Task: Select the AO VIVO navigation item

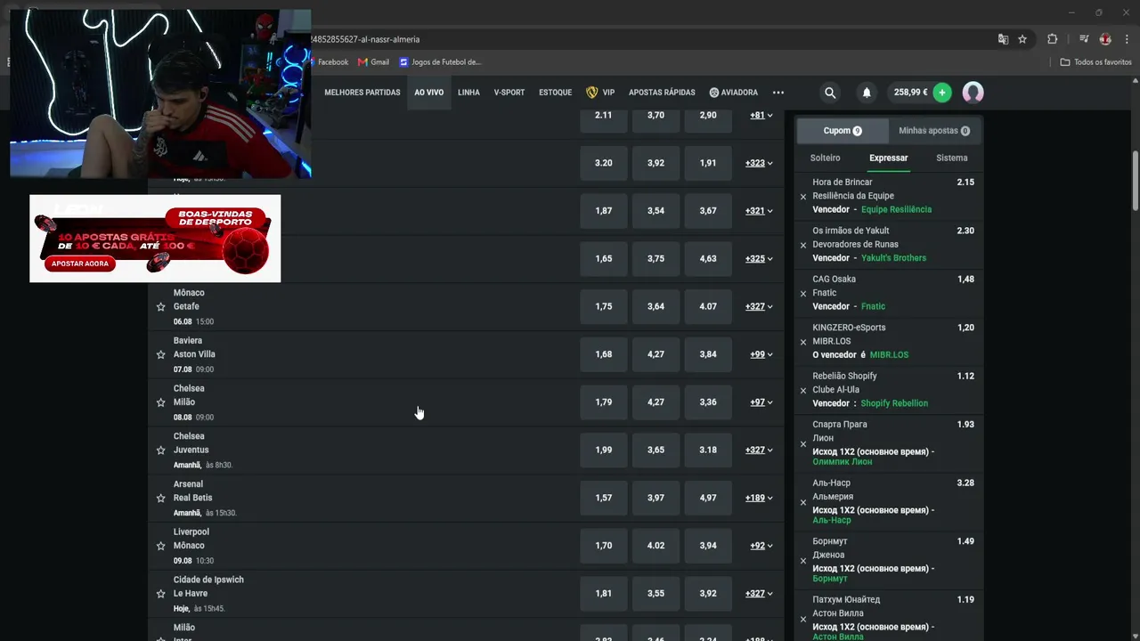Action: (x=428, y=93)
